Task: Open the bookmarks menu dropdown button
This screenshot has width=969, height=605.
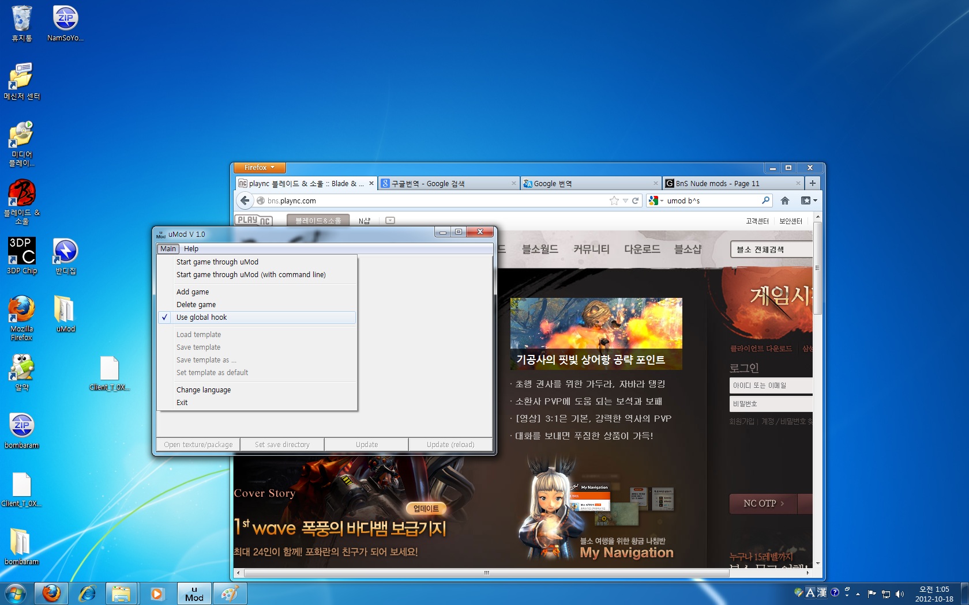Action: (809, 201)
